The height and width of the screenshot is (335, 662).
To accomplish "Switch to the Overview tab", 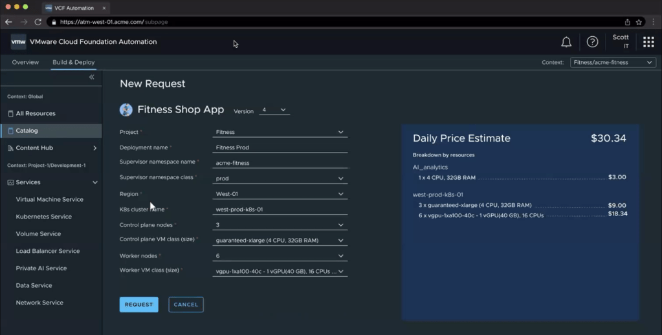I will coord(25,63).
